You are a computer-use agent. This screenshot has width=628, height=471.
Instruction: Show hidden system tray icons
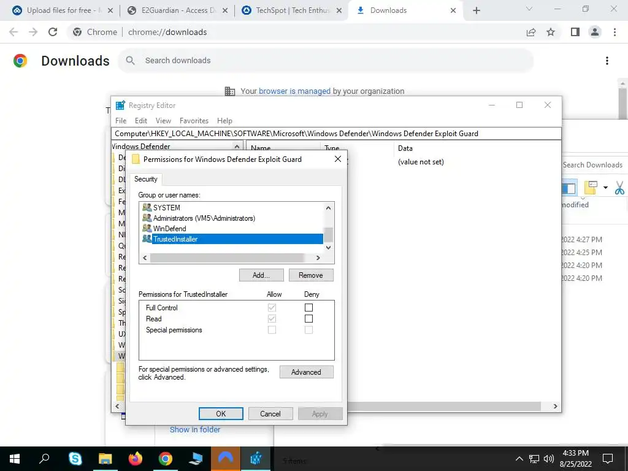coord(519,459)
